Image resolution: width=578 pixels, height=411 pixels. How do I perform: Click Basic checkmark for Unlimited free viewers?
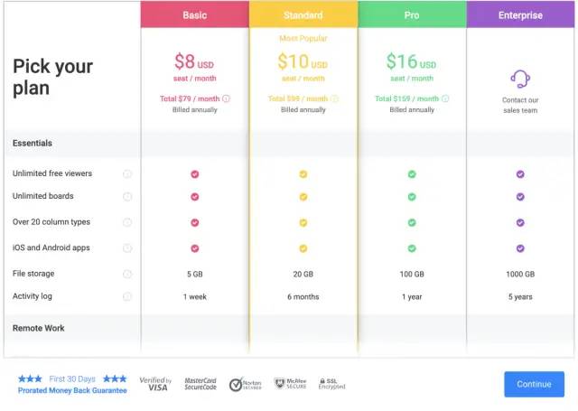pyautogui.click(x=195, y=174)
